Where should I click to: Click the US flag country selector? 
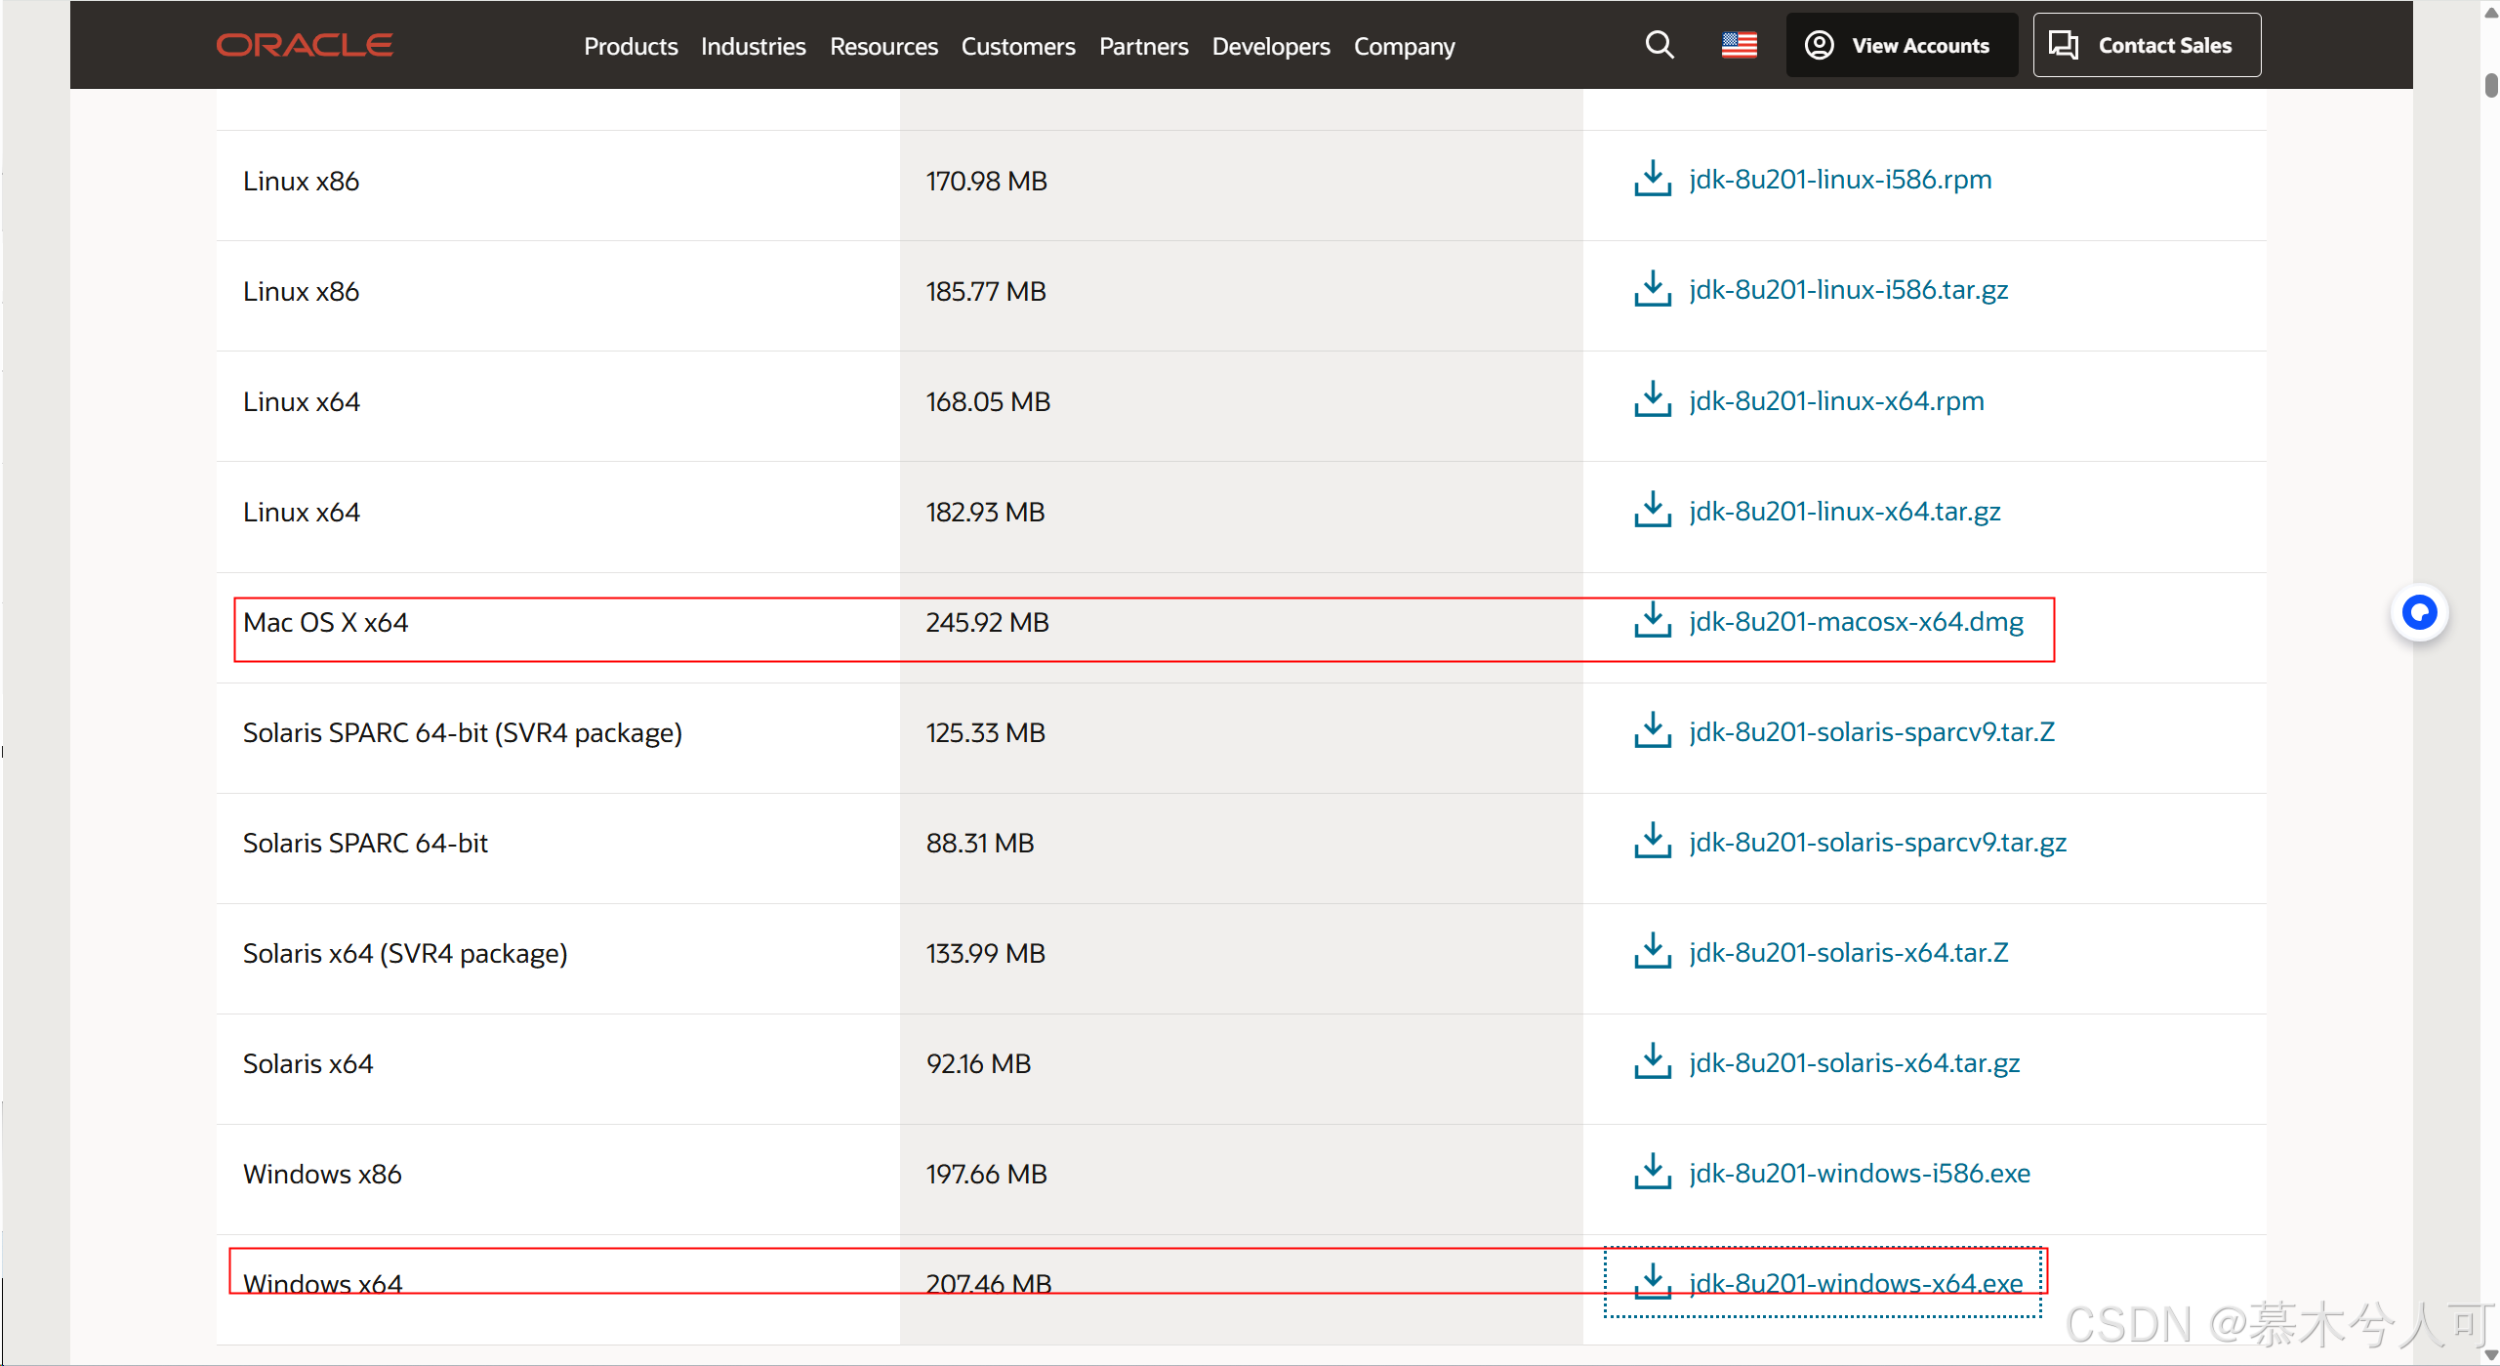tap(1739, 45)
